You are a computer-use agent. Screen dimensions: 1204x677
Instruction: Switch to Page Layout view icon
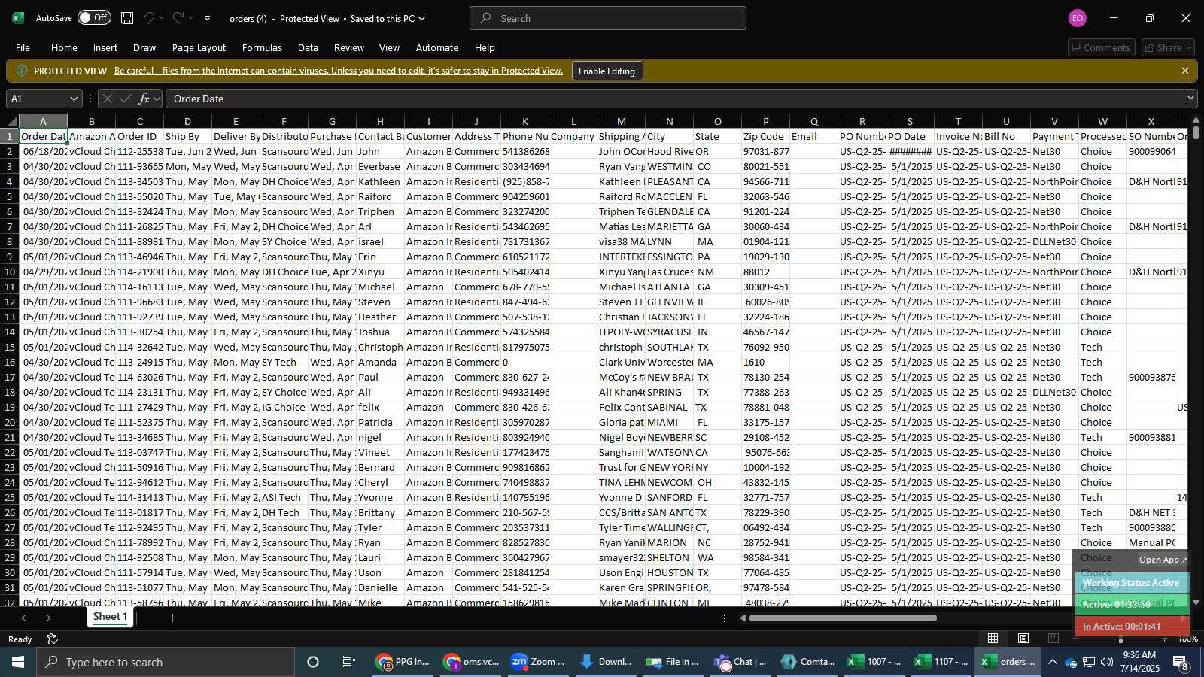coord(1023,639)
